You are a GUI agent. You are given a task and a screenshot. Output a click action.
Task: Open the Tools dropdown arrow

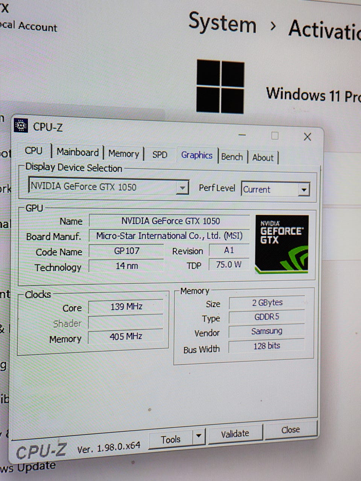pos(199,437)
